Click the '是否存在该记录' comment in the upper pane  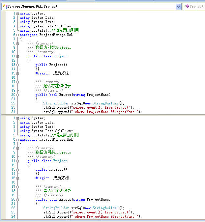point(57,86)
